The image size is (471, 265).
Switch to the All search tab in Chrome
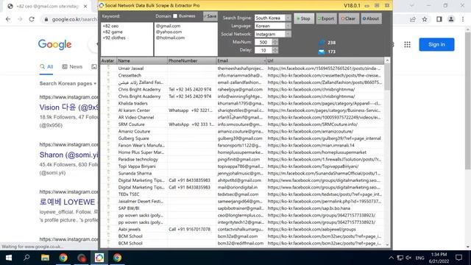pos(46,67)
